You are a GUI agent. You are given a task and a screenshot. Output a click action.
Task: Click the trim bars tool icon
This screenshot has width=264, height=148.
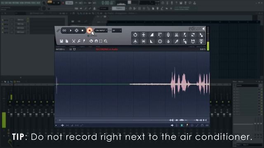[144, 41]
